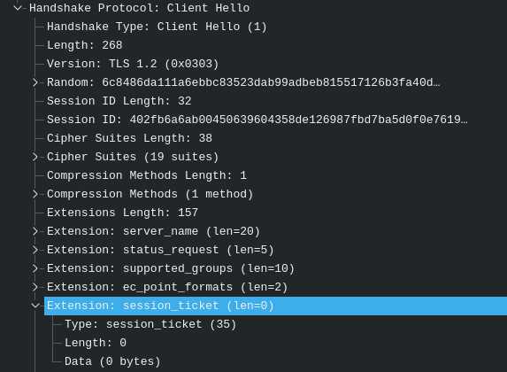
Task: Expand the Compression Methods (1 method) arrow
Action: pos(35,194)
